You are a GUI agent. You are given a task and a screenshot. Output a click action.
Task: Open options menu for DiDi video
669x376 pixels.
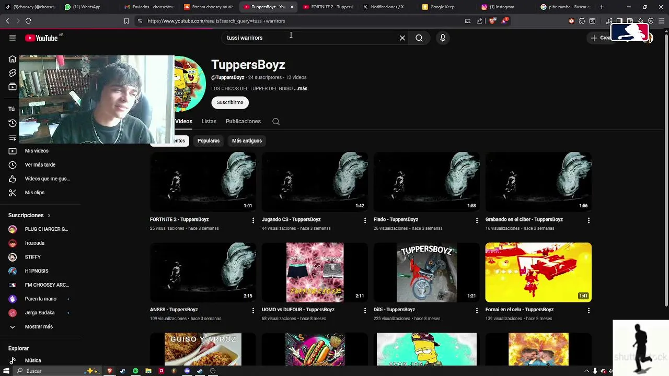[x=477, y=310]
